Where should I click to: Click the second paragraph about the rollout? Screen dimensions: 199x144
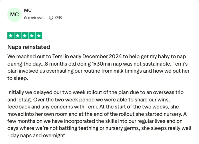point(99,114)
